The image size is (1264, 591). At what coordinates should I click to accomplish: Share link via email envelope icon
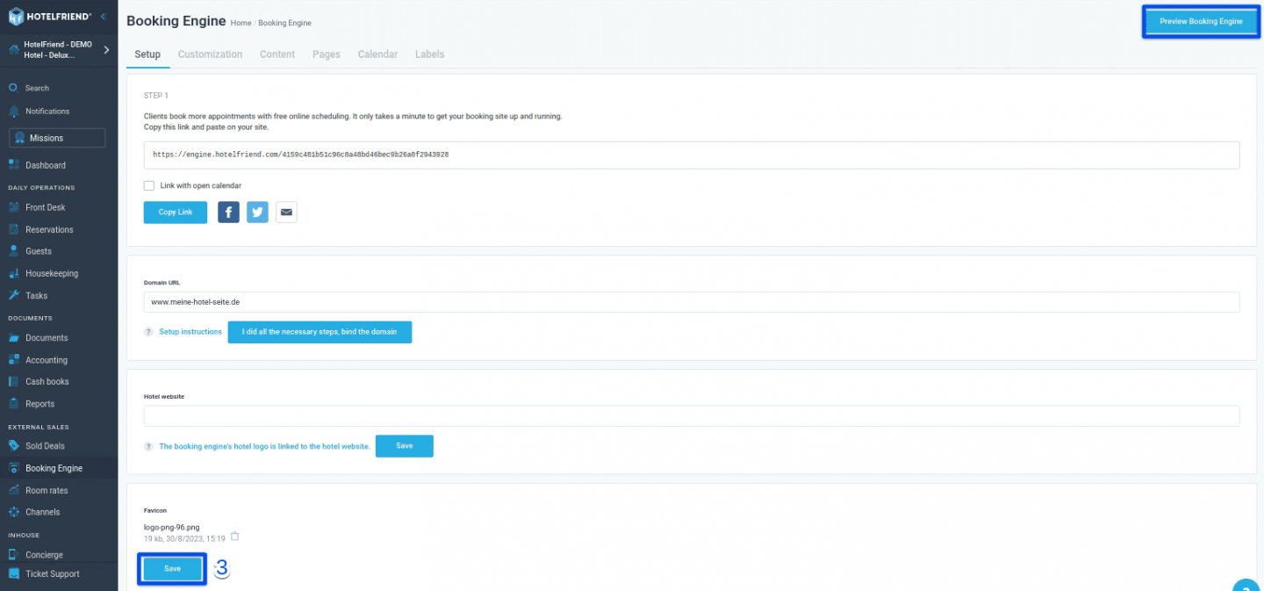click(286, 213)
